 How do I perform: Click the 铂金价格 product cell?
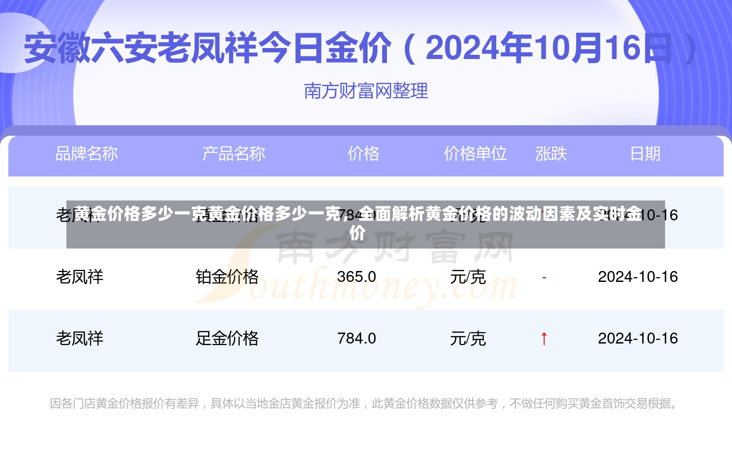(227, 277)
